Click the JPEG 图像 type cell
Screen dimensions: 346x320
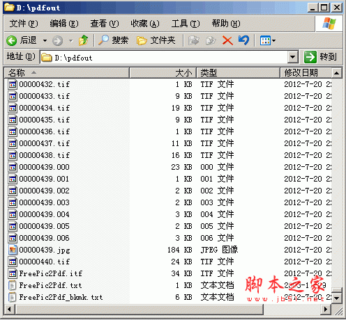(x=219, y=250)
